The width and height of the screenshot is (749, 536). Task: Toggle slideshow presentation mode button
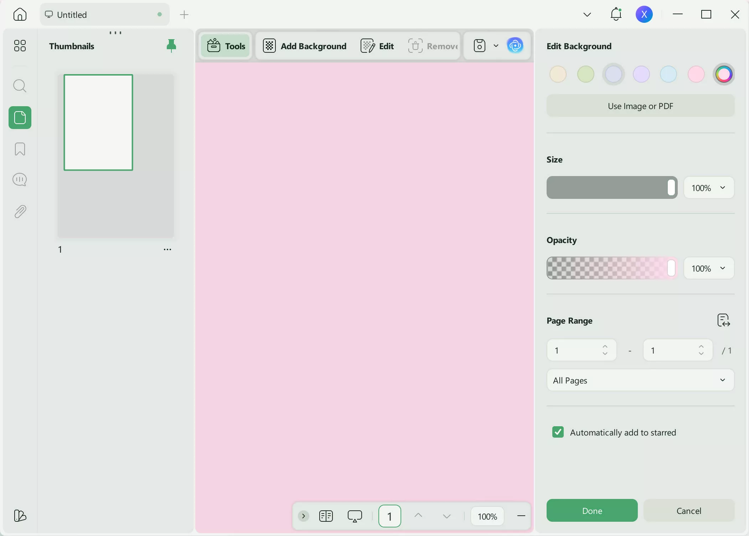pos(355,516)
